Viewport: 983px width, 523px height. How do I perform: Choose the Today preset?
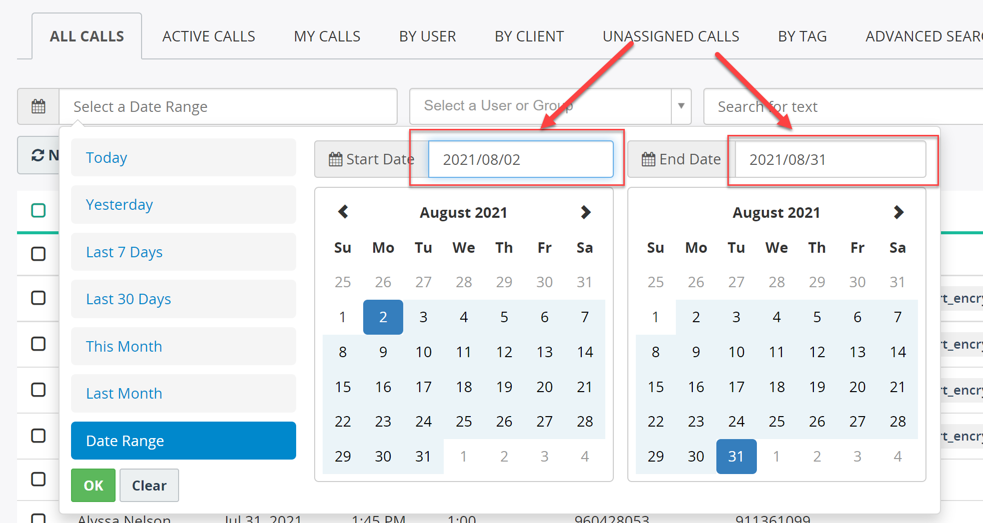tap(184, 157)
